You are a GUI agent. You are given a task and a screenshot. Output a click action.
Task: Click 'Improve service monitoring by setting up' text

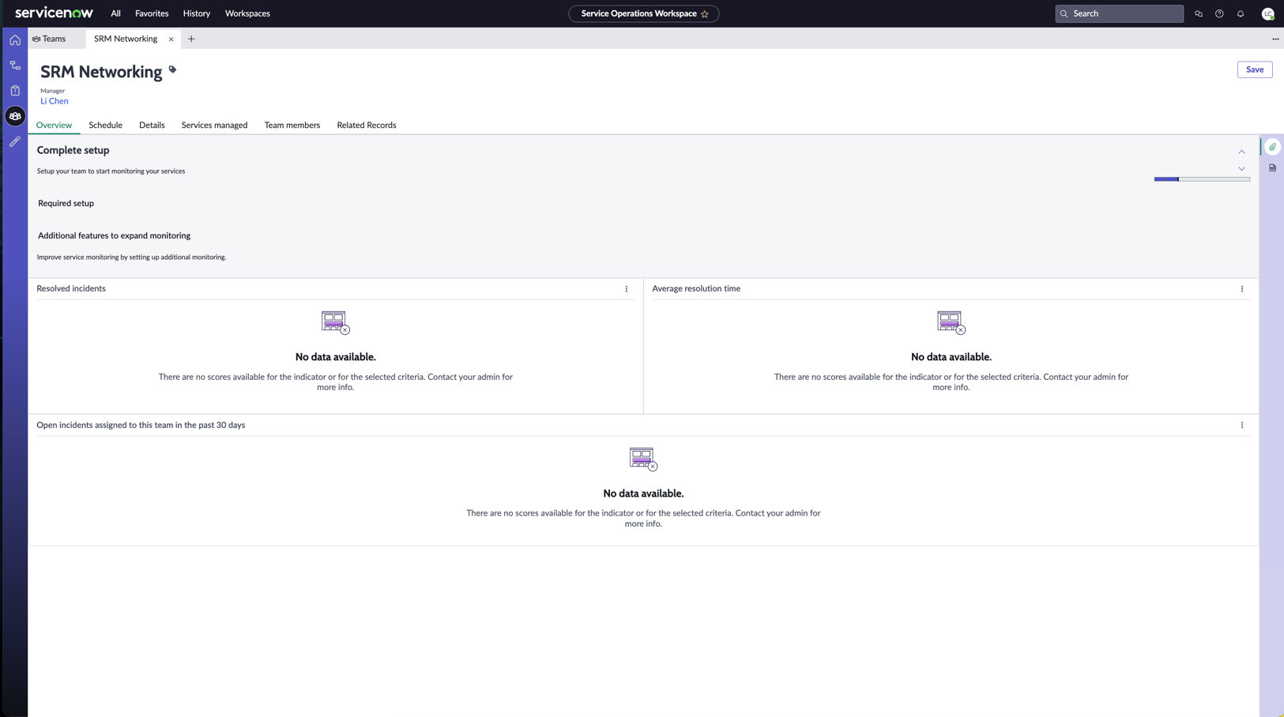(131, 257)
